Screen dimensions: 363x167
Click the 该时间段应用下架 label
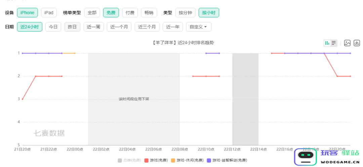pos(134,99)
